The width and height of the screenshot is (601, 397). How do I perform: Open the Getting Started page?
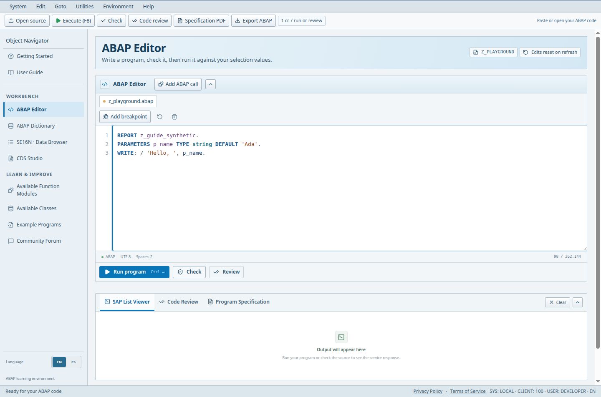pyautogui.click(x=43, y=56)
